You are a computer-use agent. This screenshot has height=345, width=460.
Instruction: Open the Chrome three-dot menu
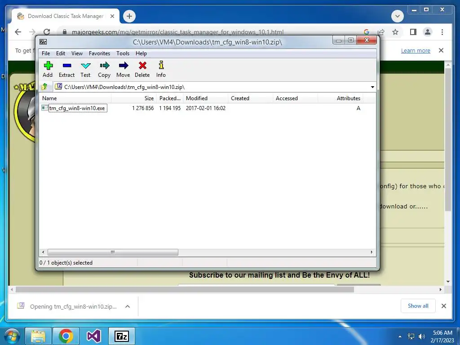(x=442, y=32)
